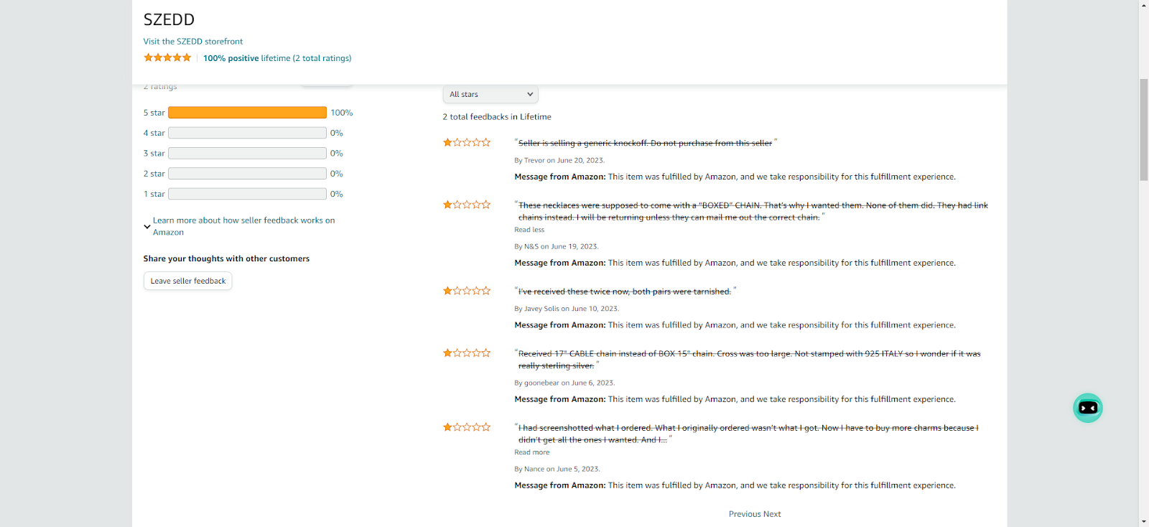This screenshot has width=1149, height=527.
Task: Go to the Previous feedback page
Action: click(745, 514)
